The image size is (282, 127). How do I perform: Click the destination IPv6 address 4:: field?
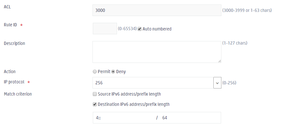[x=124, y=118]
